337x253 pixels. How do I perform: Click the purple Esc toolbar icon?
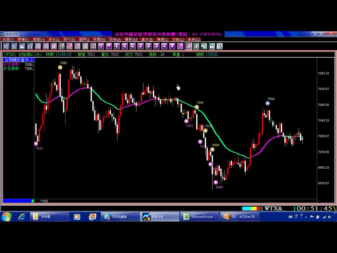(180, 46)
